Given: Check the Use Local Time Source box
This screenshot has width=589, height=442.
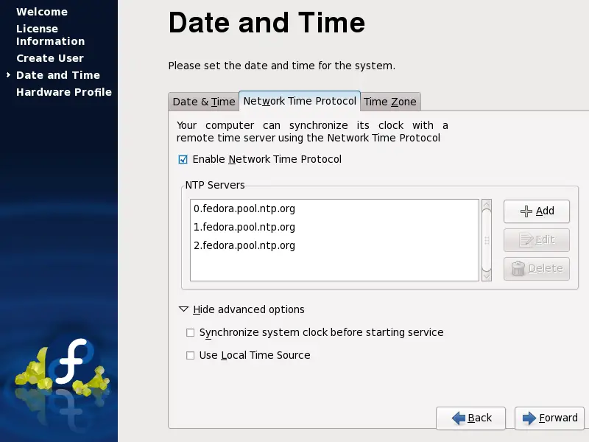Looking at the screenshot, I should [191, 355].
